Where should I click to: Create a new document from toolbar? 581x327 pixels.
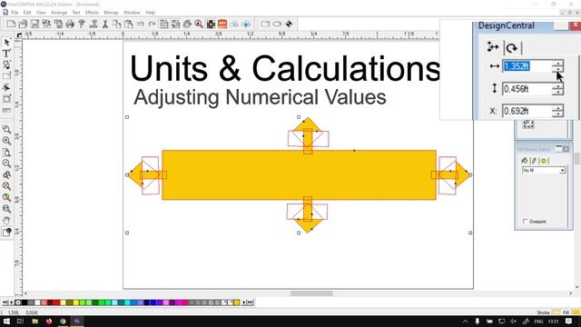tap(11, 25)
